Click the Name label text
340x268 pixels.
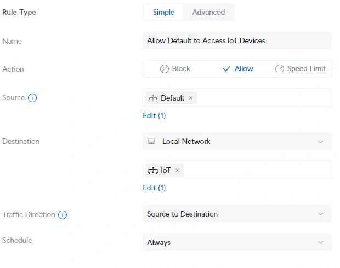12,41
